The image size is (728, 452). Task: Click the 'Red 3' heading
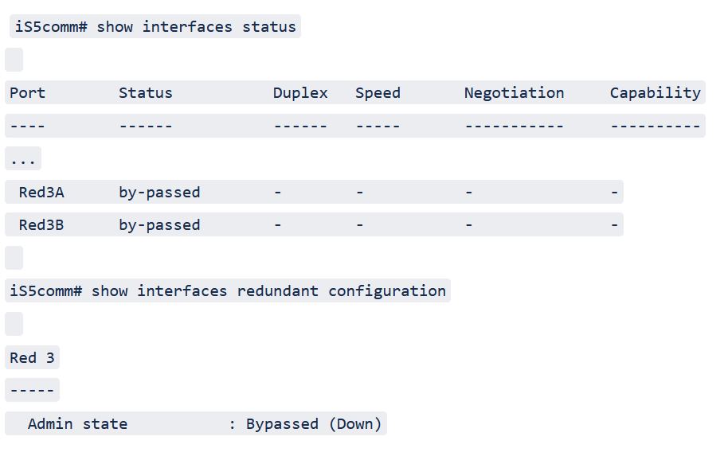pyautogui.click(x=32, y=357)
